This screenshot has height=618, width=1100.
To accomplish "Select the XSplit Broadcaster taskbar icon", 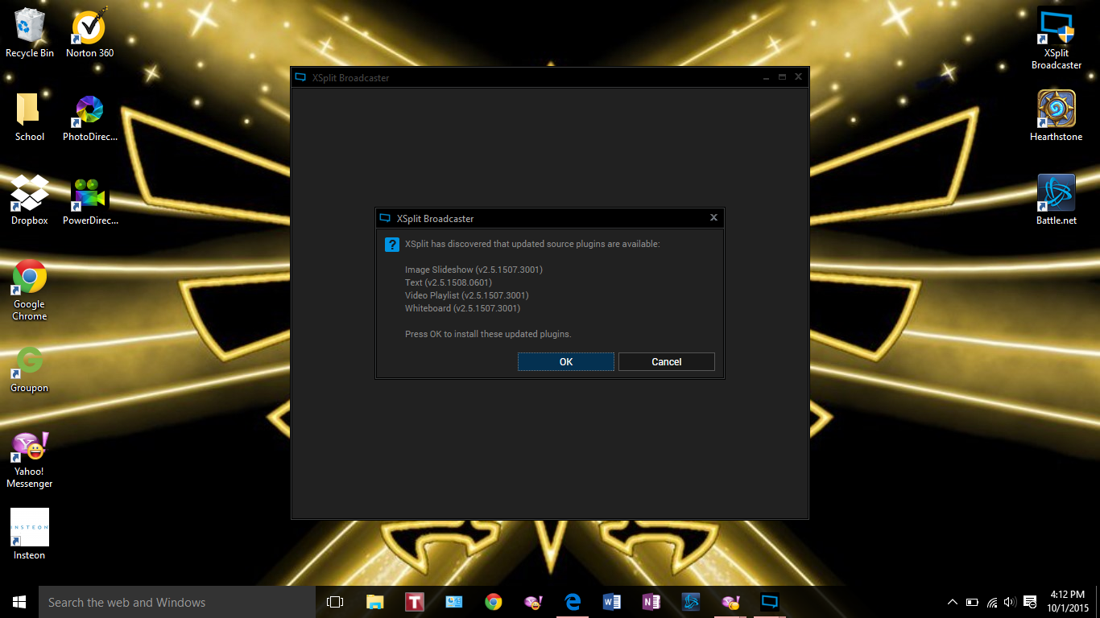I will 769,601.
